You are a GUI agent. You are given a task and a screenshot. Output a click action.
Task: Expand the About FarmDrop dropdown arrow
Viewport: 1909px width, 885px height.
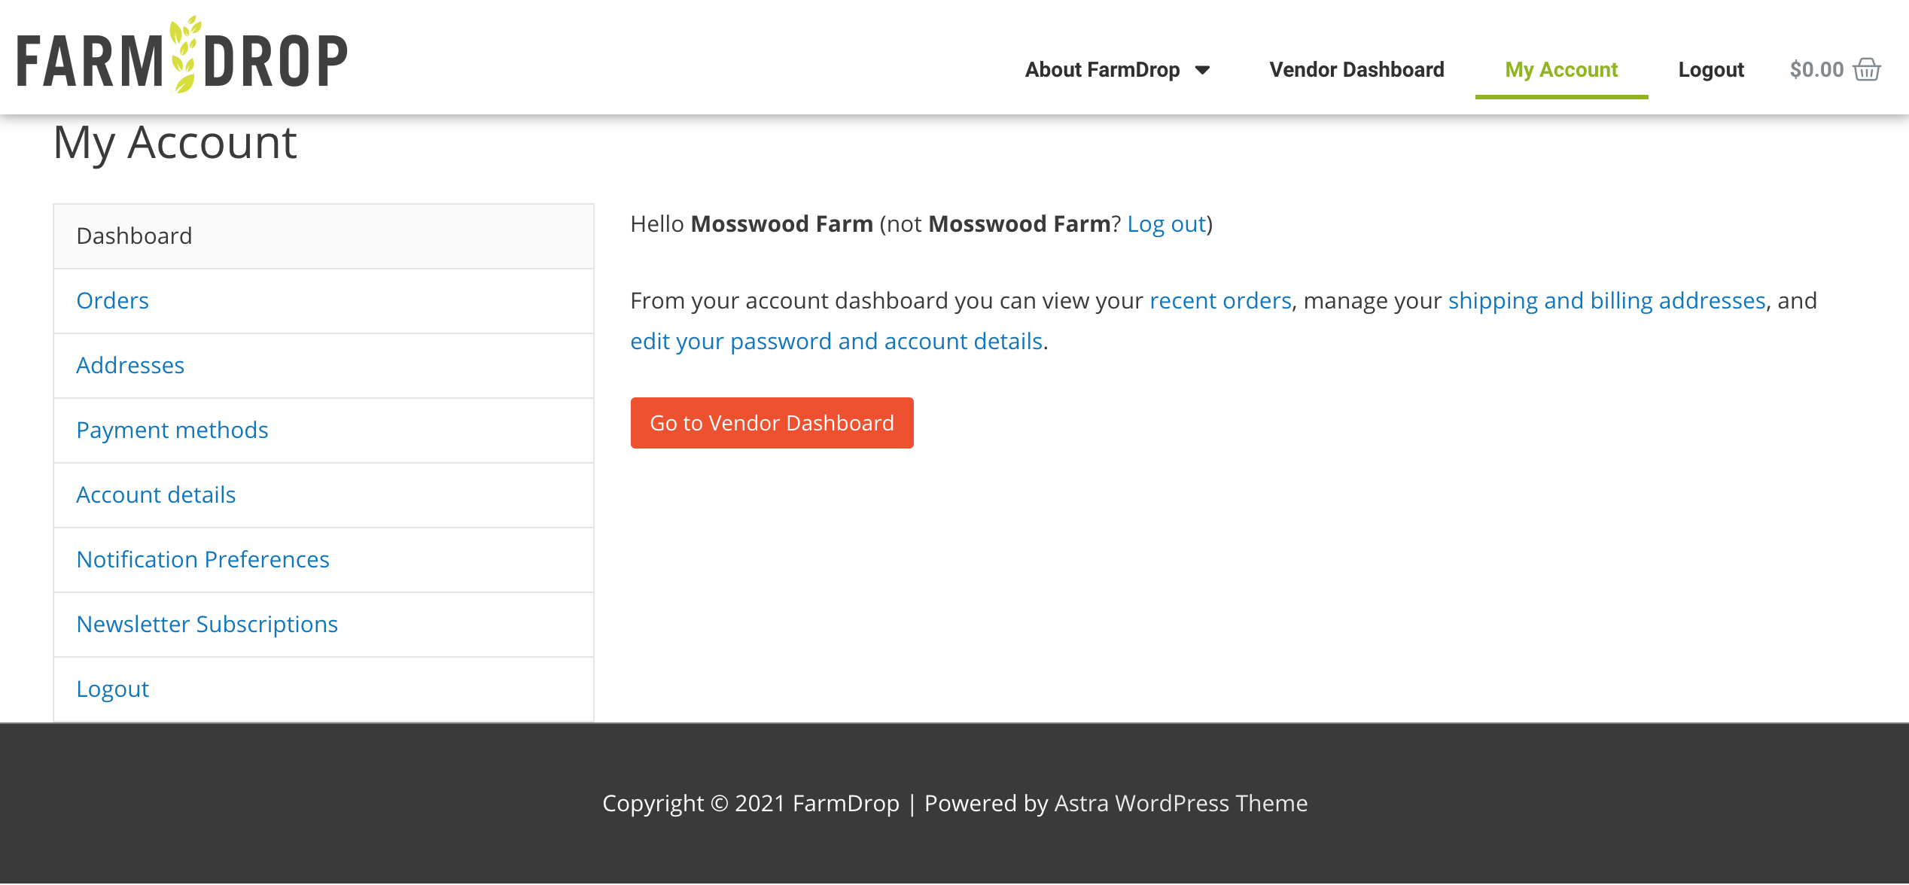pyautogui.click(x=1203, y=70)
